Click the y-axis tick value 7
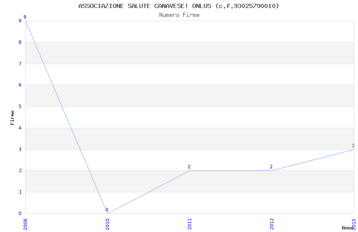358x232 pixels. point(20,64)
